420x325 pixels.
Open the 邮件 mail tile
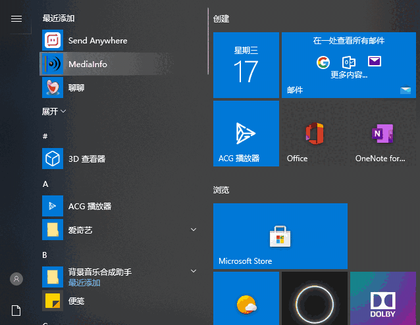(x=349, y=65)
